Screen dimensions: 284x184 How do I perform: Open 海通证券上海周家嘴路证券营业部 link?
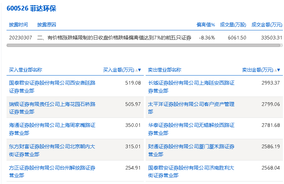(x=52, y=129)
